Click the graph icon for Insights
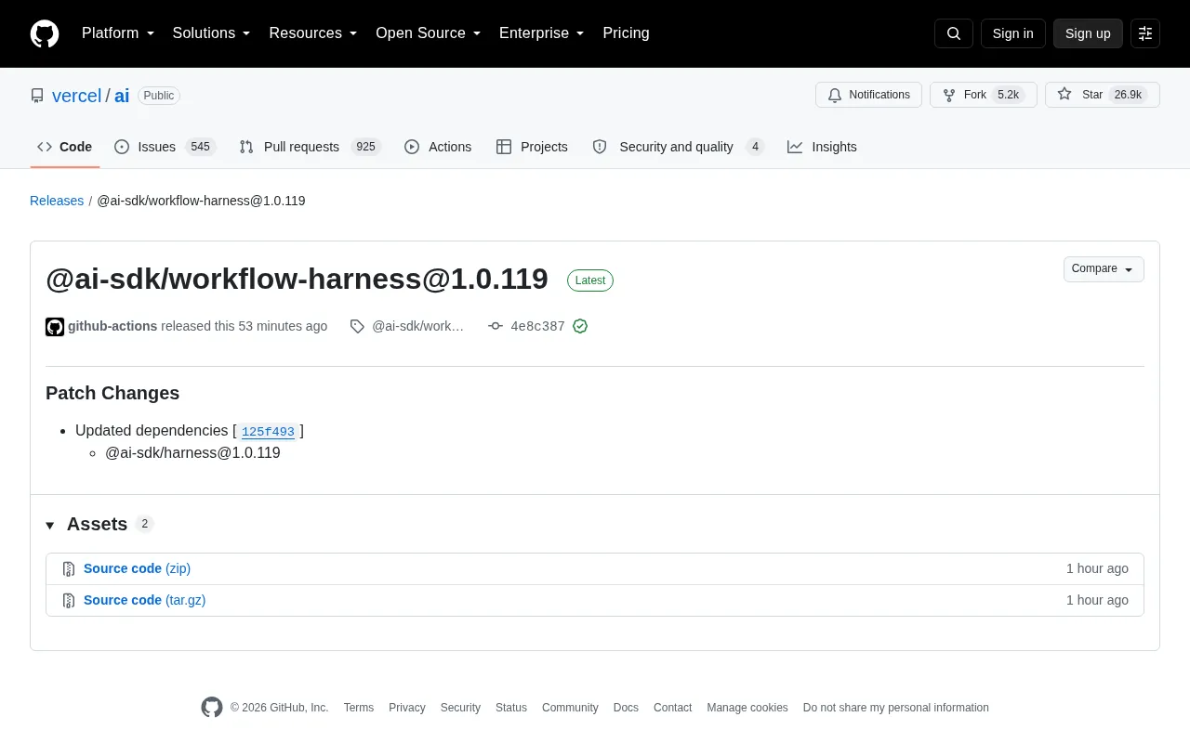The width and height of the screenshot is (1190, 743). [x=795, y=147]
